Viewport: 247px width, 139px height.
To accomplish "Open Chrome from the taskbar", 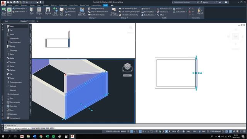I will click(41, 136).
